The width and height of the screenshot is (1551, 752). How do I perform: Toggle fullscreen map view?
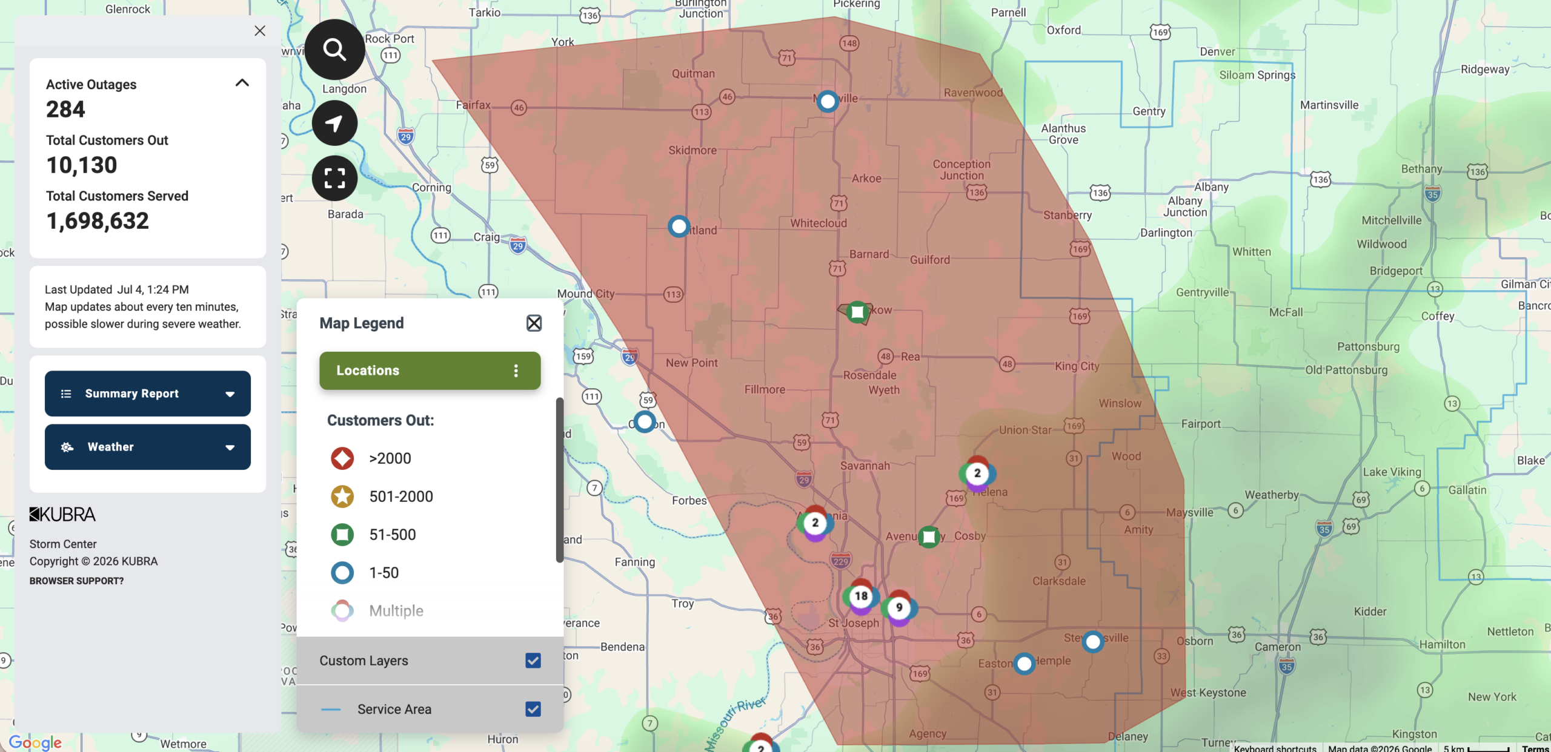334,179
